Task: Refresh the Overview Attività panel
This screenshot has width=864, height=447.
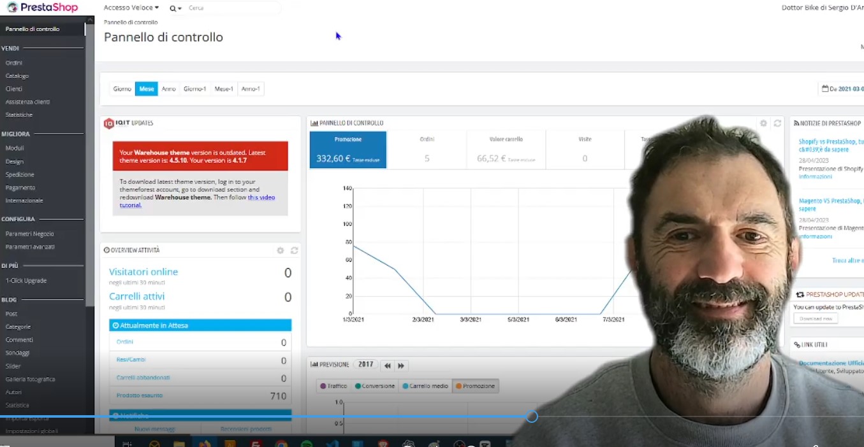Action: [x=294, y=251]
